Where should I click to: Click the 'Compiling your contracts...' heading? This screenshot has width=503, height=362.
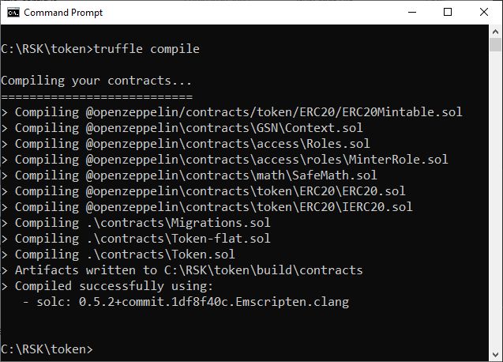tap(96, 81)
